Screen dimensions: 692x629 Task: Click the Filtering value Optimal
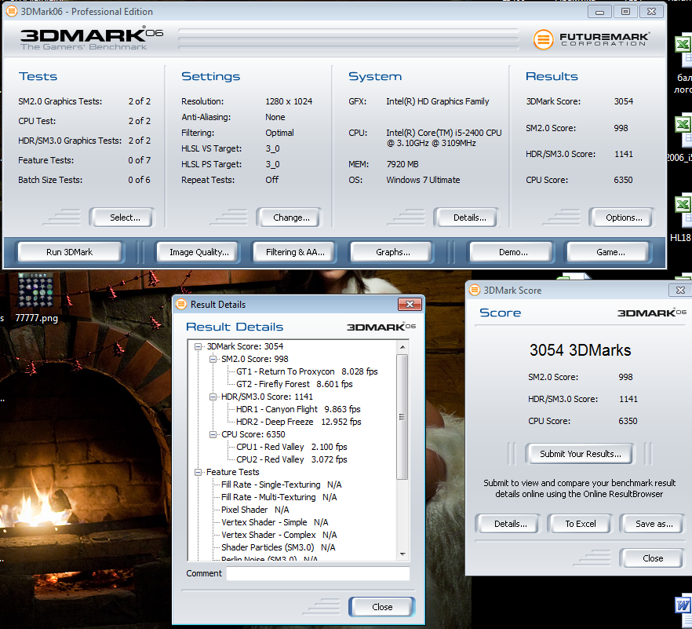coord(279,133)
